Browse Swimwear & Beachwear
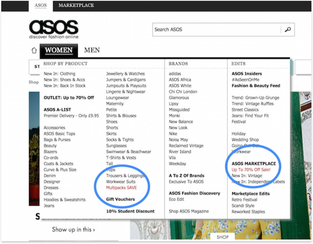The width and height of the screenshot is (313, 244). [129, 152]
